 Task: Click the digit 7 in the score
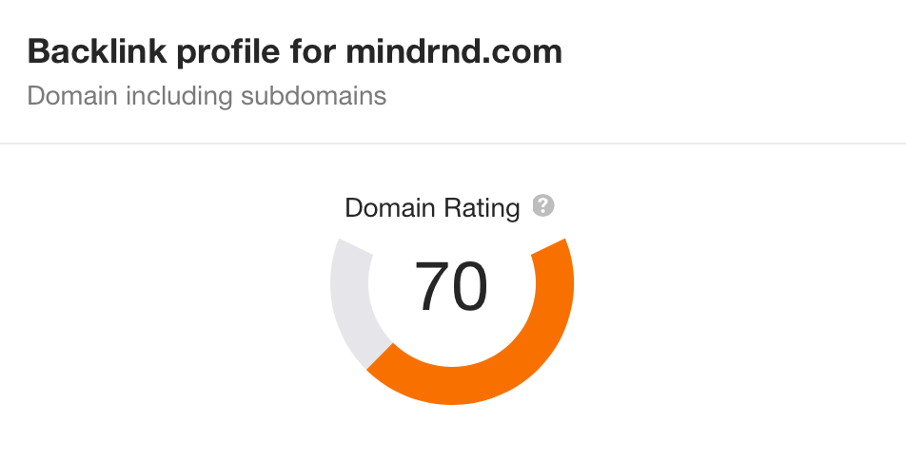click(x=433, y=287)
